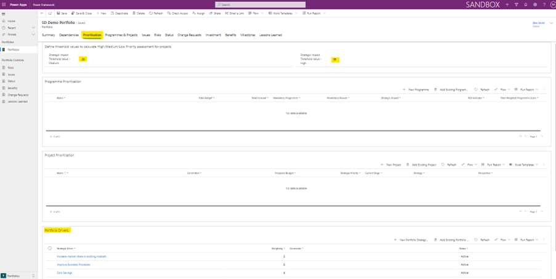Go to next page in Project Prioritisation
This screenshot has height=279, width=556.
(541, 211)
